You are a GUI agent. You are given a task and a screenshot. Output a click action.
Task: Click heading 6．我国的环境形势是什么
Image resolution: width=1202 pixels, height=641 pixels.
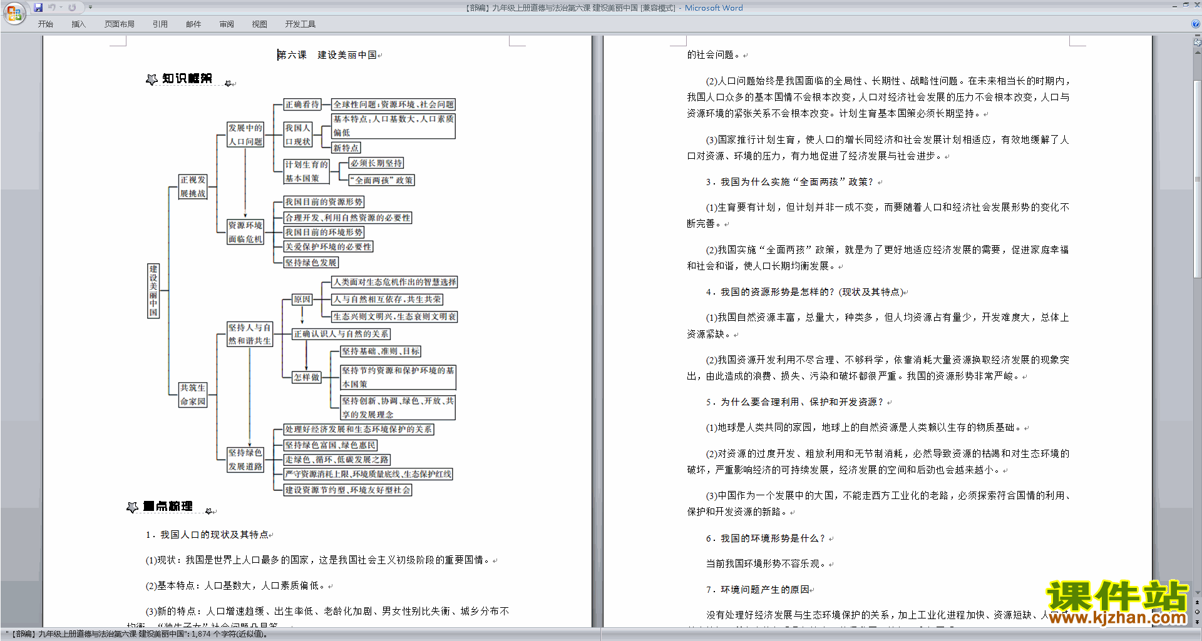[766, 538]
